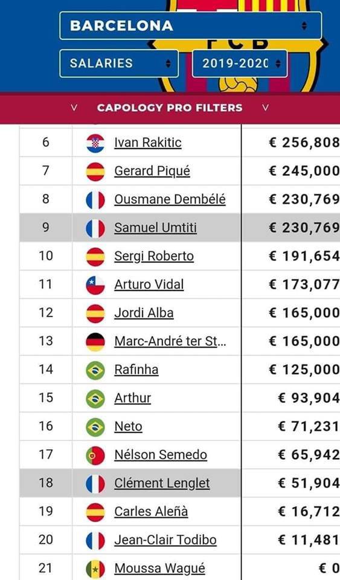Click the Germany flag beside Marc-André ter Stegen

tap(95, 342)
